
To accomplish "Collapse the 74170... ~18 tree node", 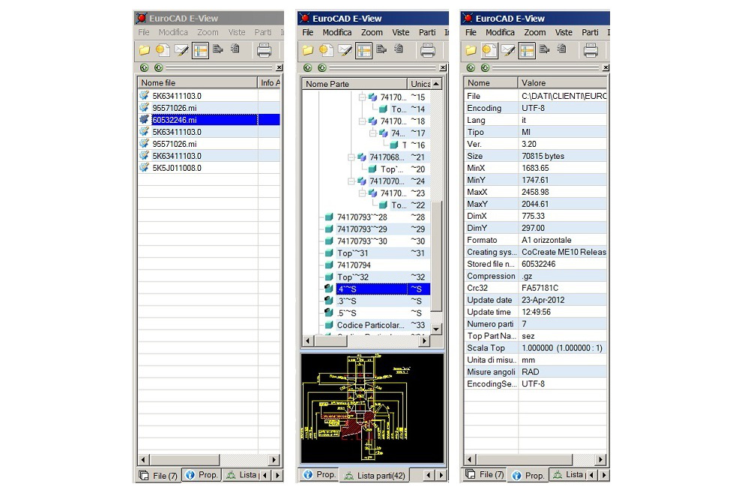I will [362, 121].
